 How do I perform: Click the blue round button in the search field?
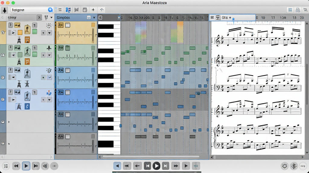pos(50,10)
